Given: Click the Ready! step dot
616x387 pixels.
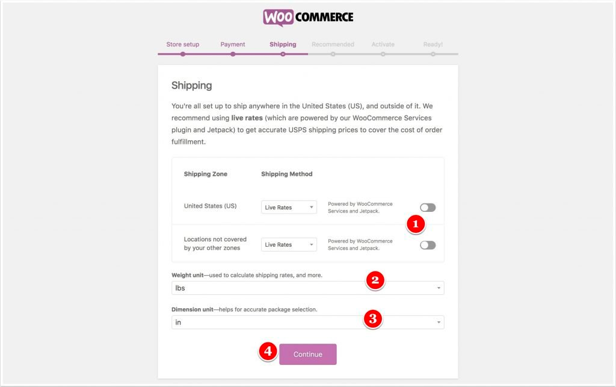Looking at the screenshot, I should click(x=433, y=53).
